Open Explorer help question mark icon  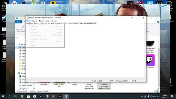[158, 22]
